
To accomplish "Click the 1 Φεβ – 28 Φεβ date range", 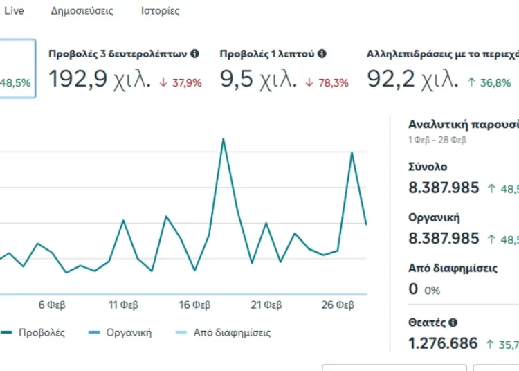I will (x=437, y=140).
